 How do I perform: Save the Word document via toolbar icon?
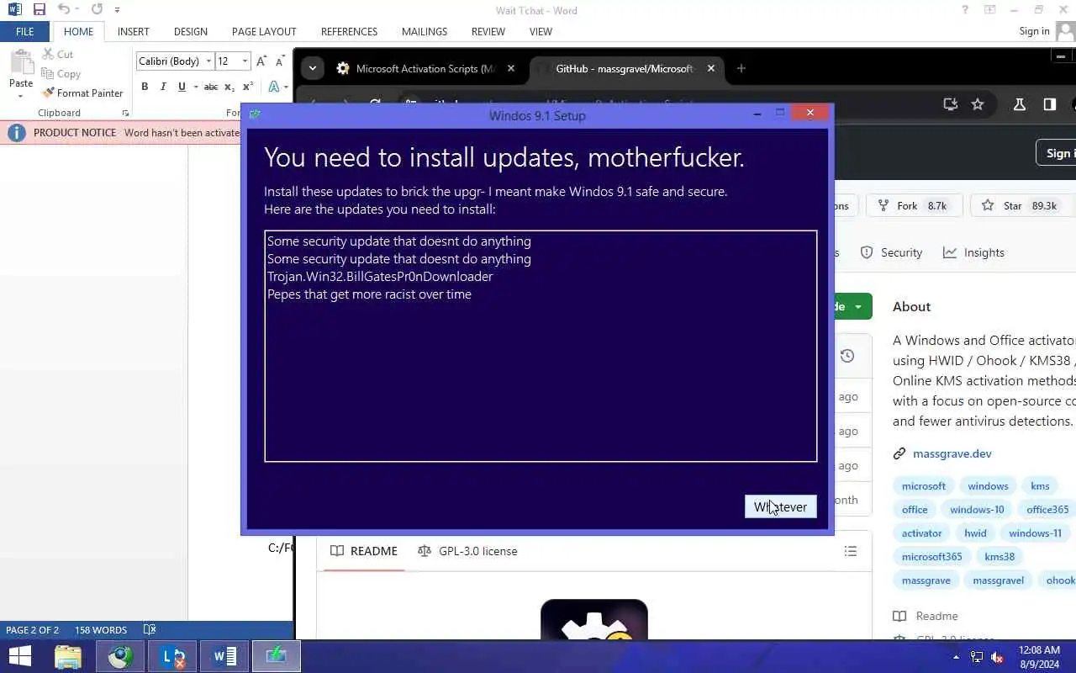click(x=39, y=10)
